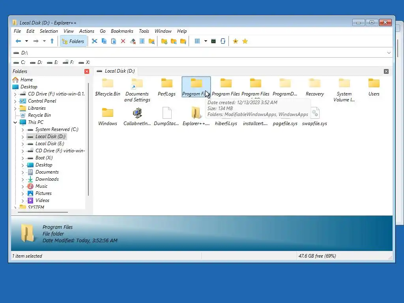The width and height of the screenshot is (404, 303).
Task: Open the View menu
Action: click(x=69, y=31)
